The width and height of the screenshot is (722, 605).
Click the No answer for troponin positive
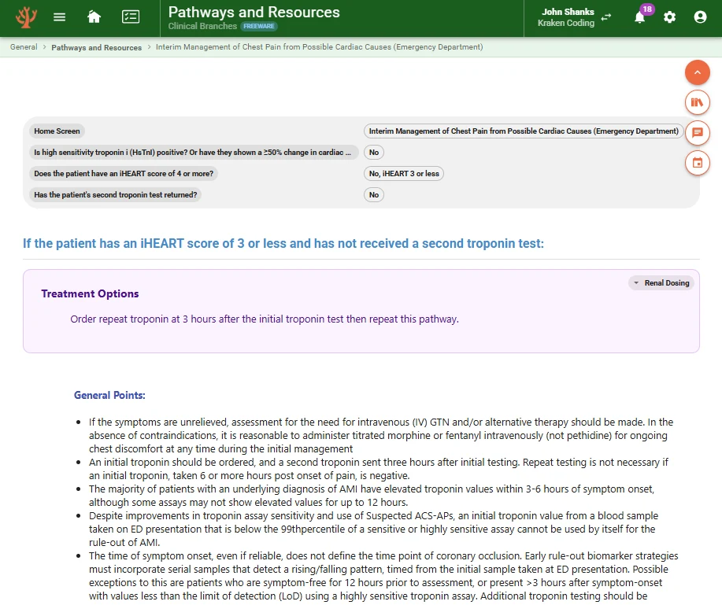click(374, 153)
